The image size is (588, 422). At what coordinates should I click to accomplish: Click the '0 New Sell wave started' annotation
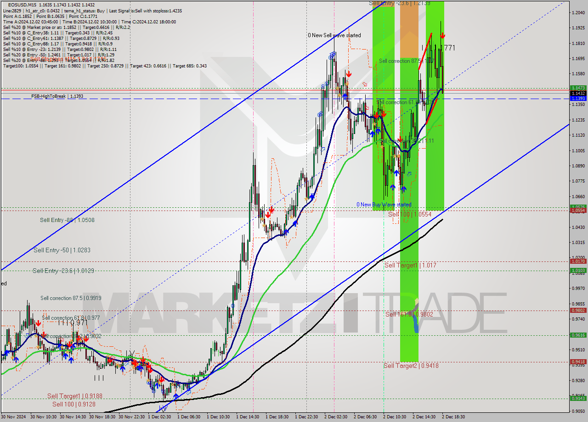tap(334, 35)
